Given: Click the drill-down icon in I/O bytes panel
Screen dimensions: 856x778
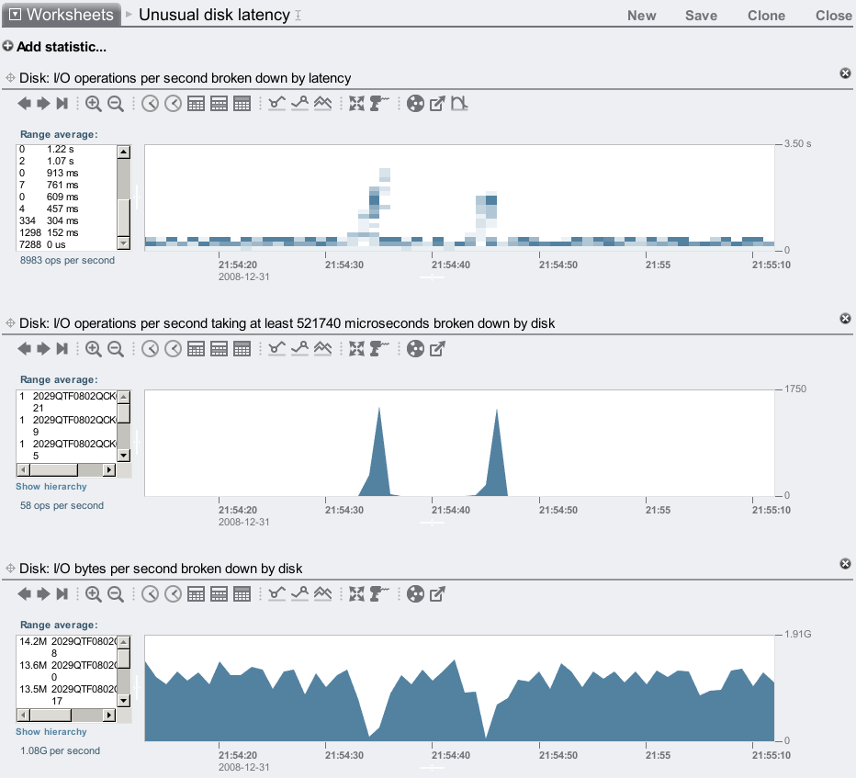Looking at the screenshot, I should 379,594.
